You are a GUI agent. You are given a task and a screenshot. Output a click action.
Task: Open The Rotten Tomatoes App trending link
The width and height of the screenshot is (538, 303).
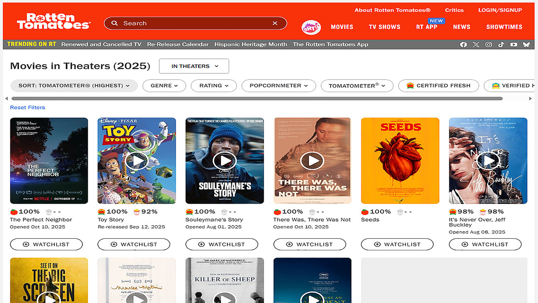pos(330,44)
